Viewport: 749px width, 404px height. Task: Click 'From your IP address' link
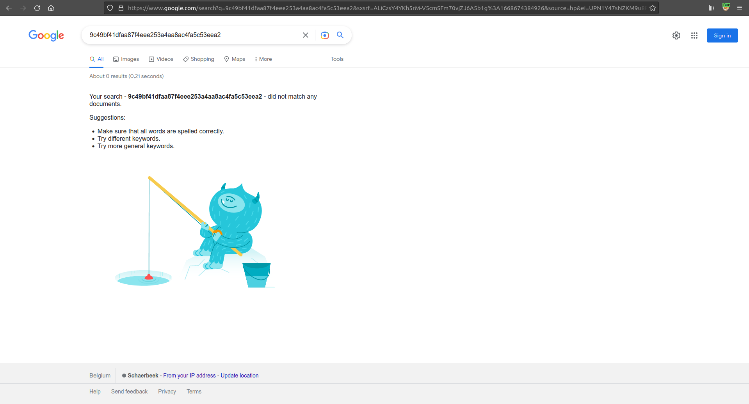[189, 376]
